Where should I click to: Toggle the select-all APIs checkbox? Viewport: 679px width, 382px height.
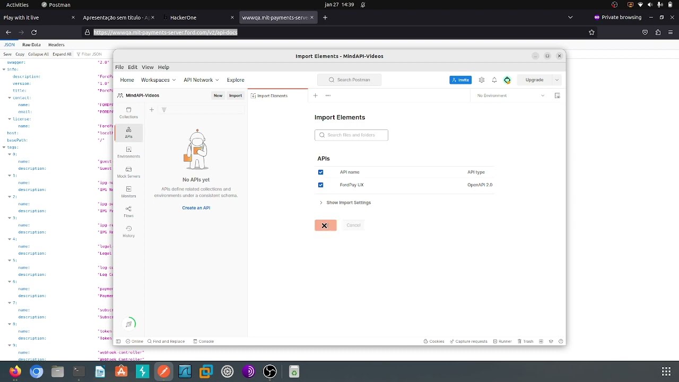pos(320,172)
